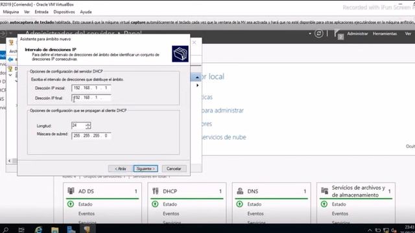Click the file services green status icon
Image resolution: width=415 pixels, height=233 pixels.
click(324, 204)
